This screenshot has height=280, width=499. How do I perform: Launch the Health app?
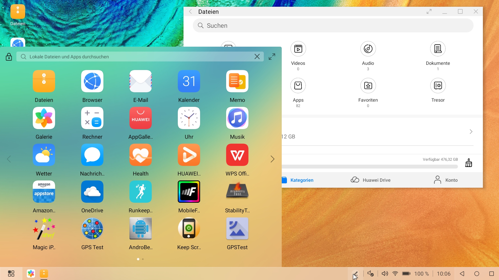click(141, 155)
